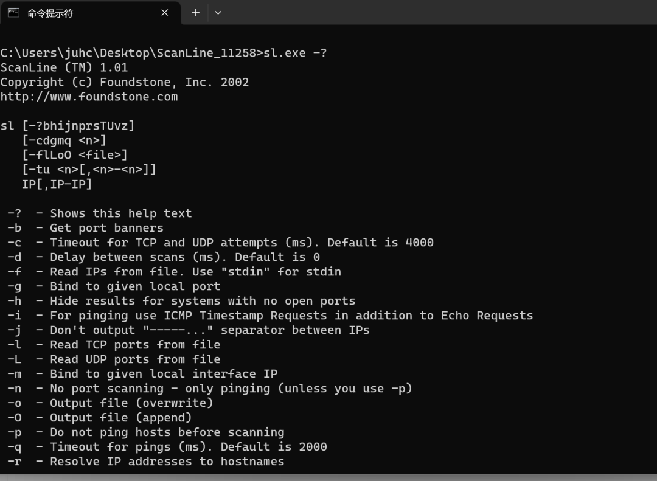Screen dimensions: 657x481
Task: Click 'Bind to given local interface IP' line
Action: click(x=142, y=374)
